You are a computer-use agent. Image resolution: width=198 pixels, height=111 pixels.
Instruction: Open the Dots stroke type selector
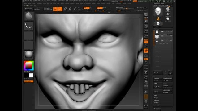point(29,26)
